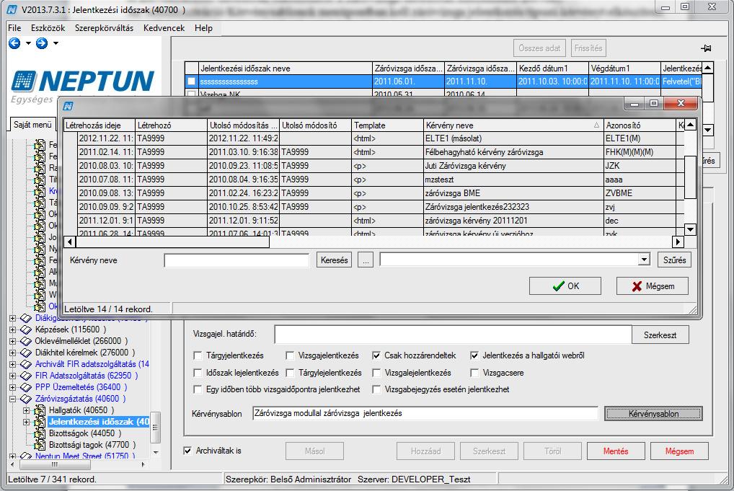
Task: Click the blue forward navigation arrow
Action: [x=42, y=43]
